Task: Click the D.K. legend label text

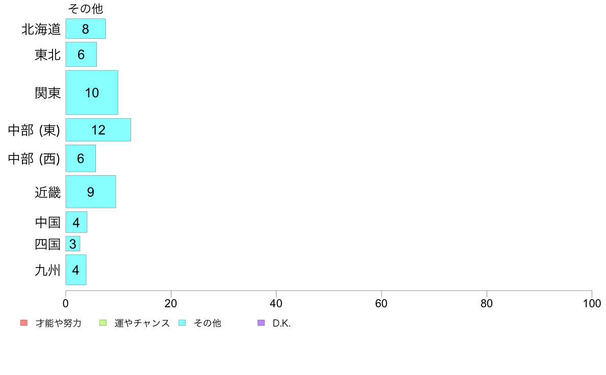Action: click(282, 323)
